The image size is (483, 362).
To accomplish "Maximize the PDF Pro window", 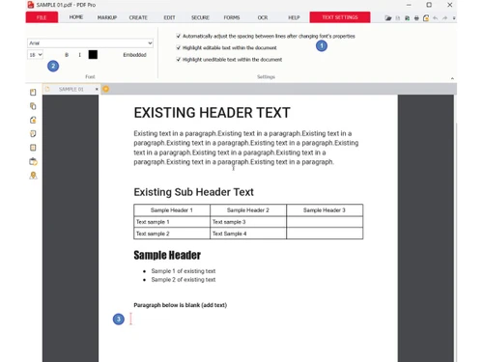I will tap(429, 5).
